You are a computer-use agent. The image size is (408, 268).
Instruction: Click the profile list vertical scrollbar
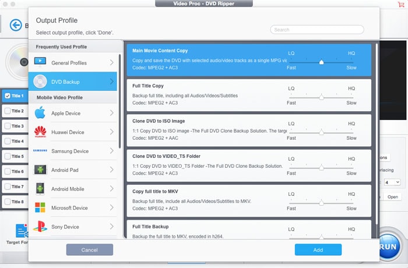[x=377, y=134]
